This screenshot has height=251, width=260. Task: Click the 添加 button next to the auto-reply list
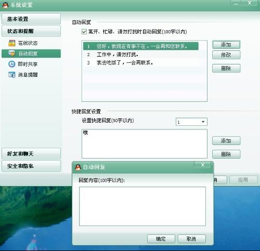point(226,45)
